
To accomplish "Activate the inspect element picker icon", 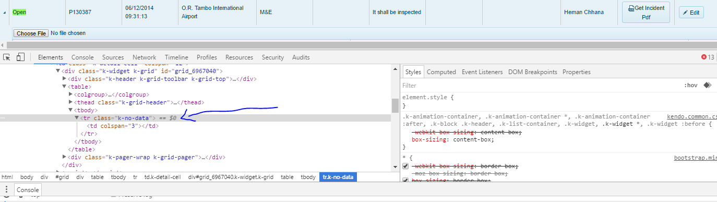I will point(7,57).
